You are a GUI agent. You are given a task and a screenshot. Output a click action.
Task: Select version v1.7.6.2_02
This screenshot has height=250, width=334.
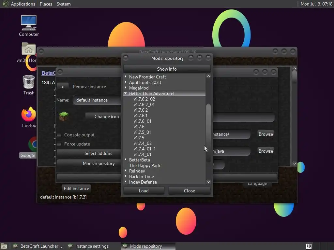[x=144, y=99]
